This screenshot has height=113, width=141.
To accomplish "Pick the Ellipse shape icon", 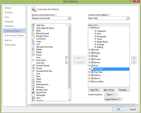I will [x=33, y=52].
